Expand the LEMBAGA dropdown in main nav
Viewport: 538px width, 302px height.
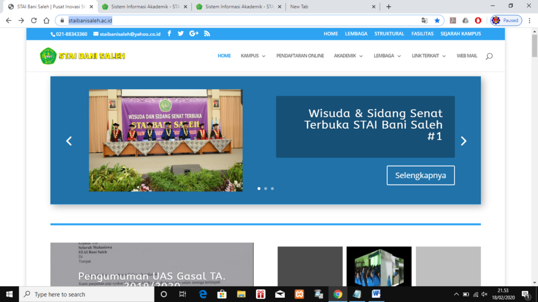point(387,56)
